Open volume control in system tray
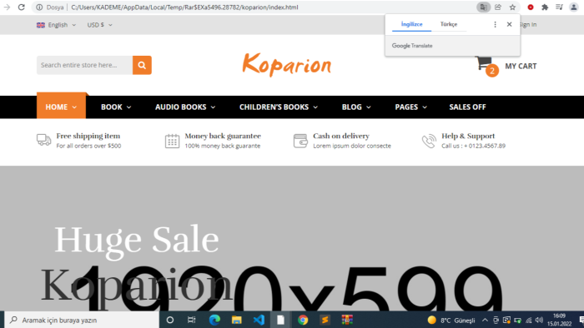Screen dimensions: 584x328 coord(539,320)
